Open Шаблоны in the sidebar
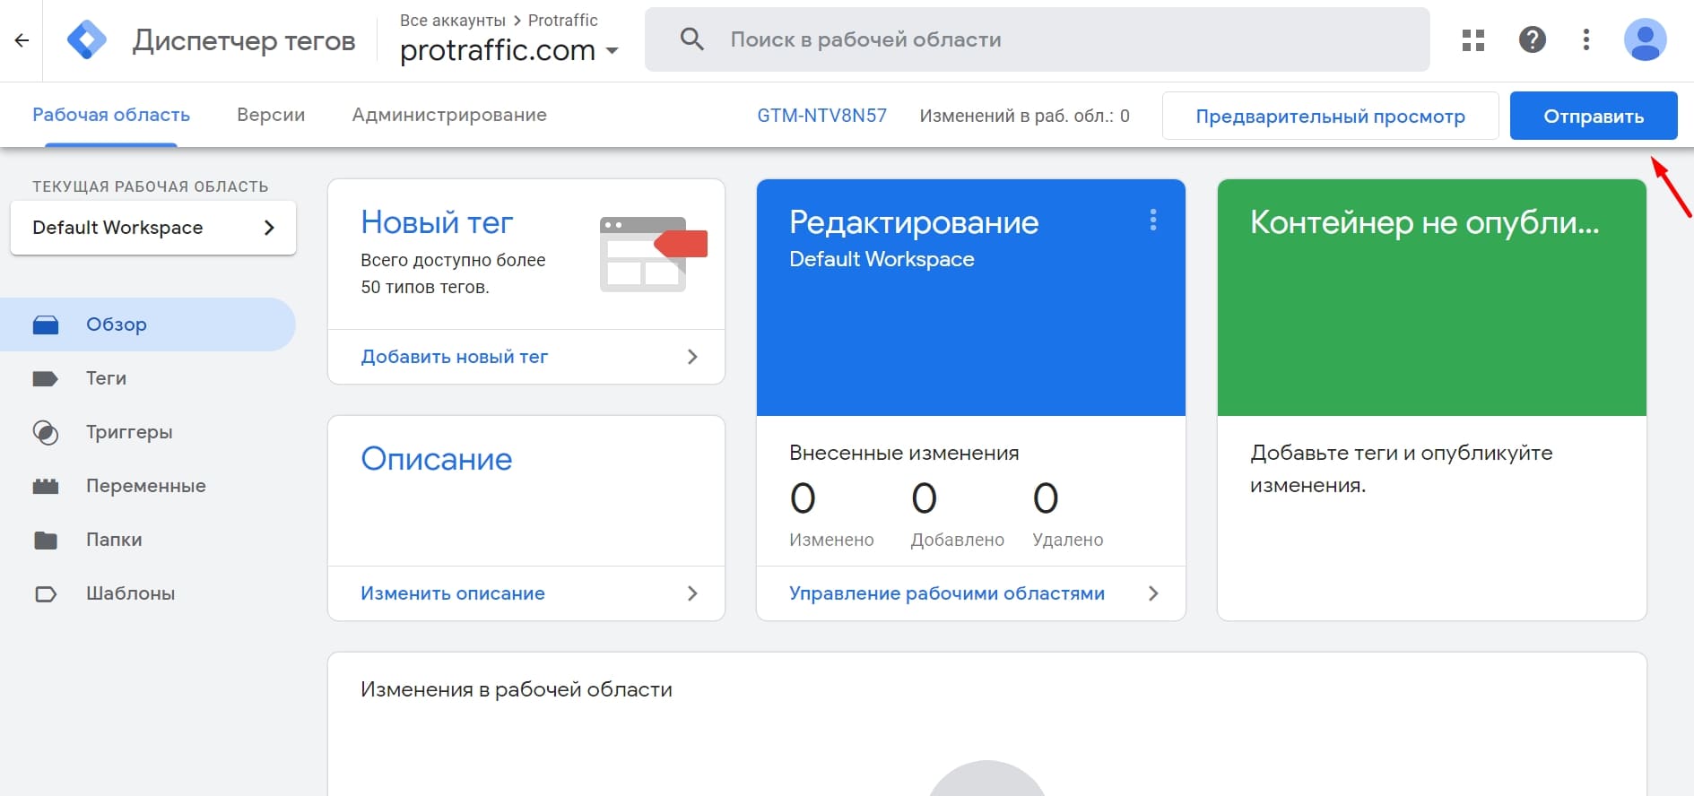 pyautogui.click(x=148, y=593)
